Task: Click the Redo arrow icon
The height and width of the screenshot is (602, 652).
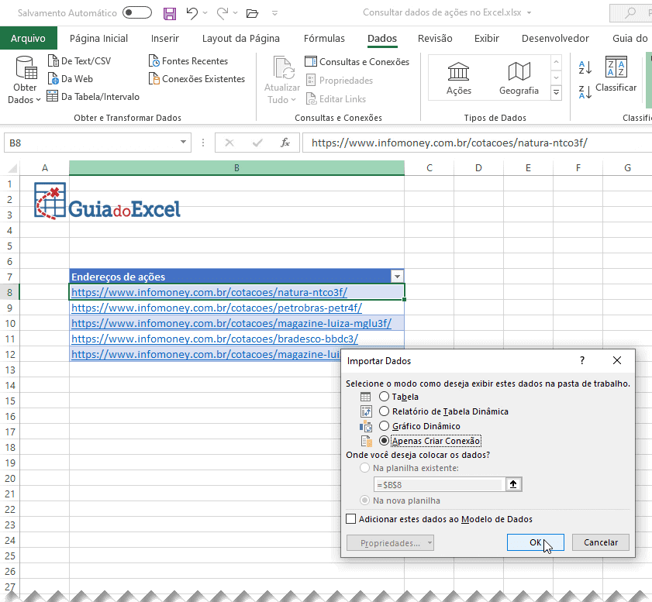Action: click(x=223, y=13)
